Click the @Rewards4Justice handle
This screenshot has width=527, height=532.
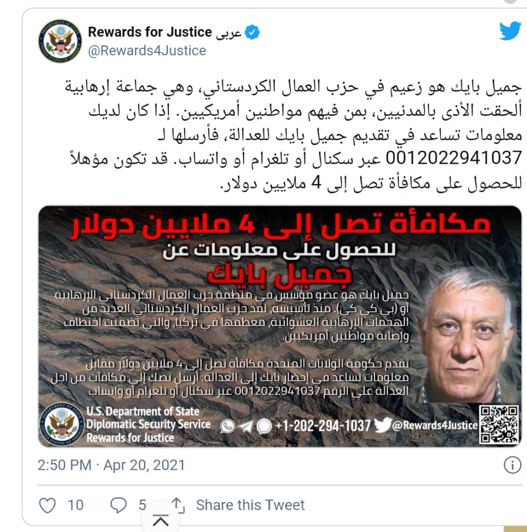coord(147,50)
